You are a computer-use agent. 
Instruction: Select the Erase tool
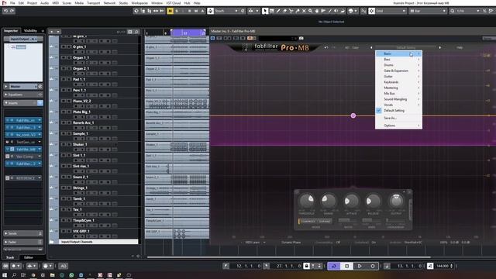point(284,11)
